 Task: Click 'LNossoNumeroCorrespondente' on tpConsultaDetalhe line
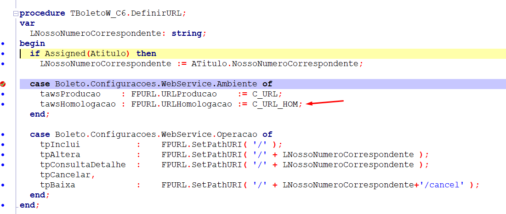[x=348, y=165]
